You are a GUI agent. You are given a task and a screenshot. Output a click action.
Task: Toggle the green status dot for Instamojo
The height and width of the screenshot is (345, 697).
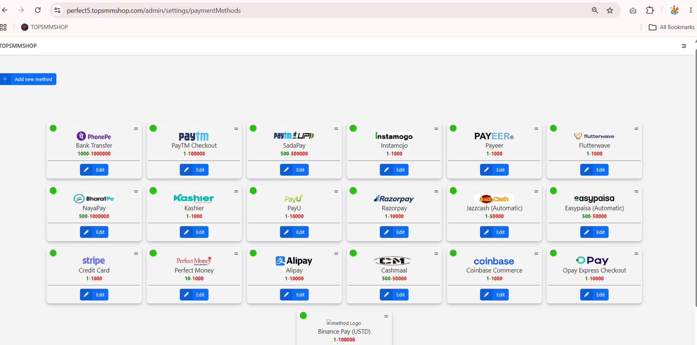click(353, 128)
